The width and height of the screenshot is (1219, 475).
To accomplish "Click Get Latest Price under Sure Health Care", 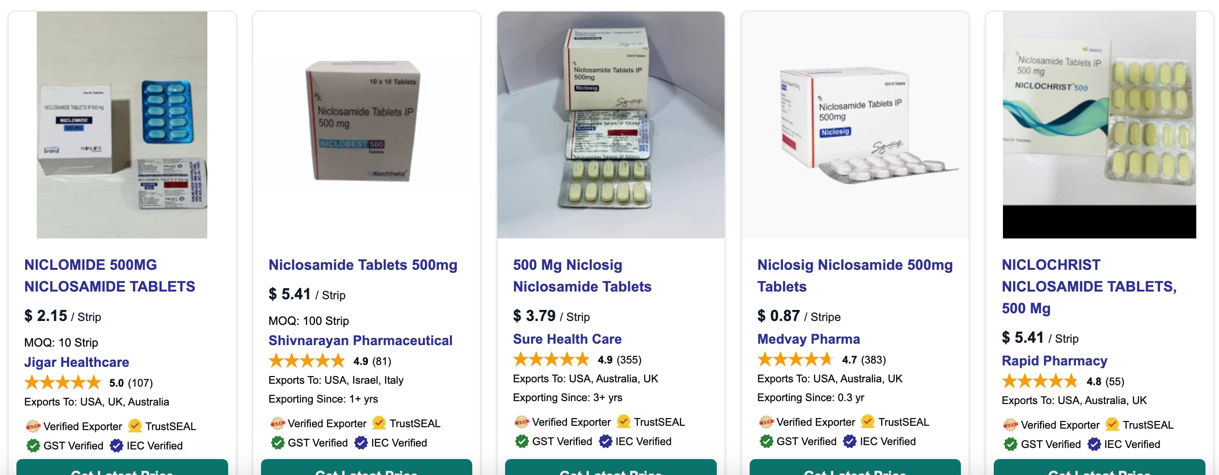I will click(610, 468).
